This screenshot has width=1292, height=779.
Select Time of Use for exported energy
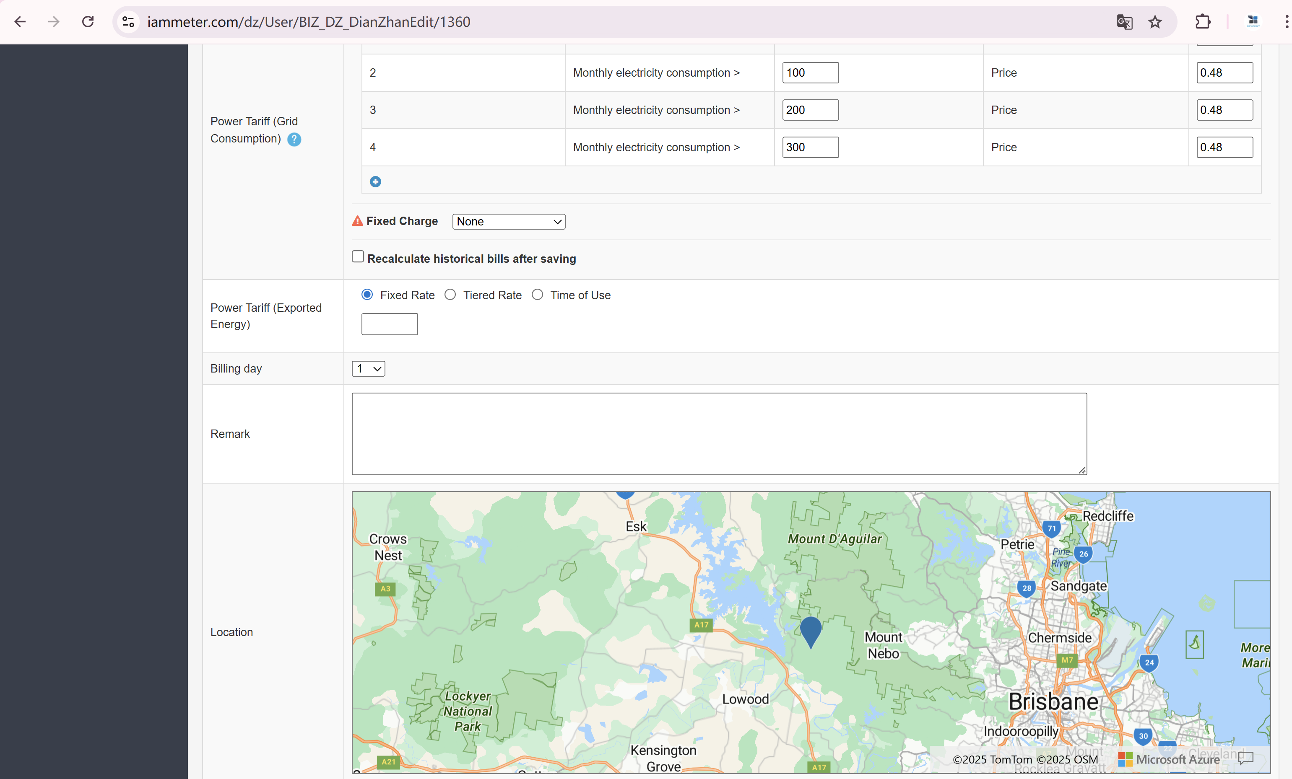tap(538, 295)
